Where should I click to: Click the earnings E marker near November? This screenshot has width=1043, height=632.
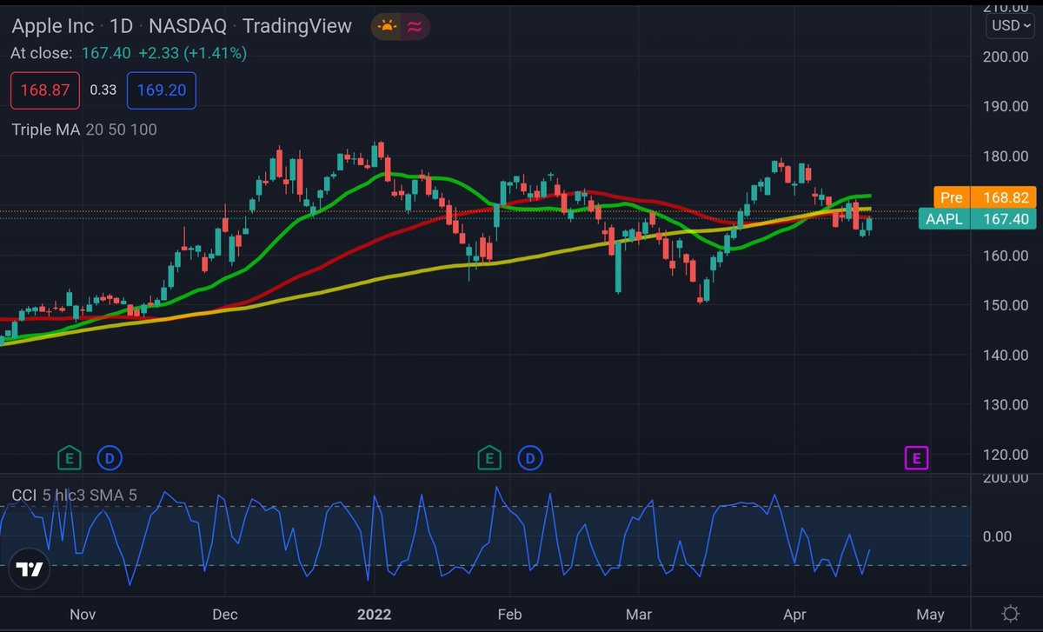(x=69, y=456)
